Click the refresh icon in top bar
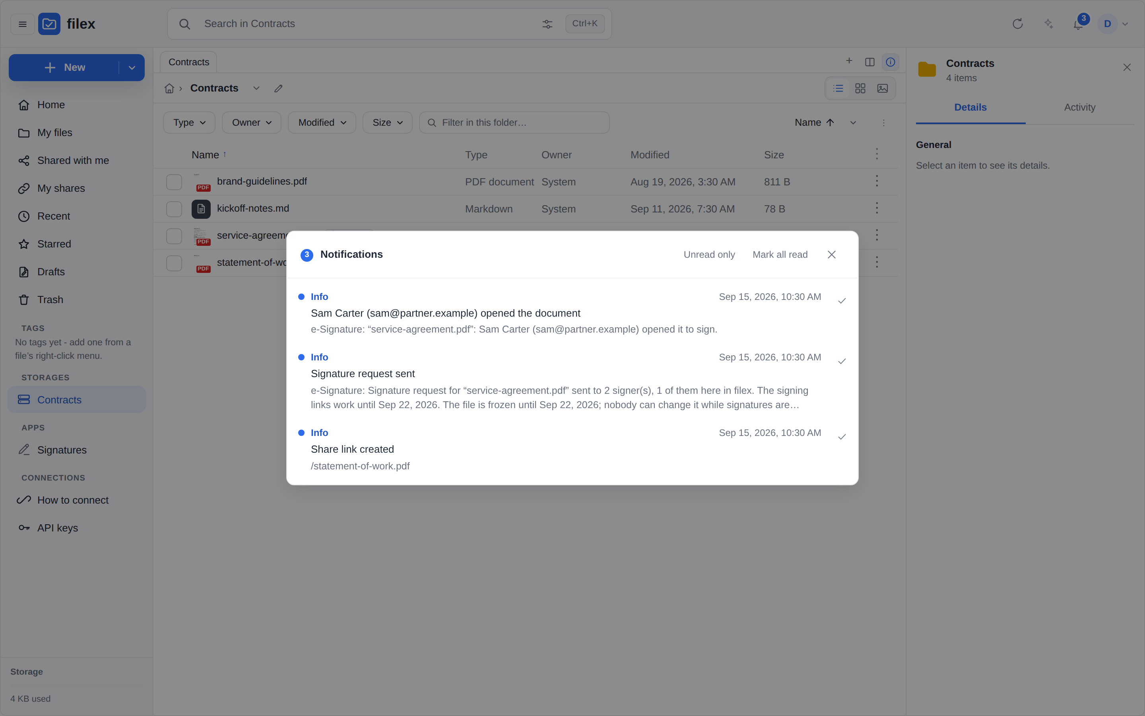1145x716 pixels. point(1017,24)
